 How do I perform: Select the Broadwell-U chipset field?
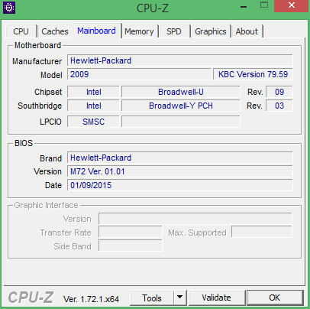click(x=181, y=92)
